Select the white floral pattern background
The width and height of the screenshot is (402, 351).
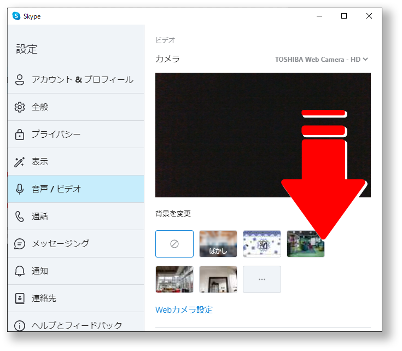click(262, 244)
